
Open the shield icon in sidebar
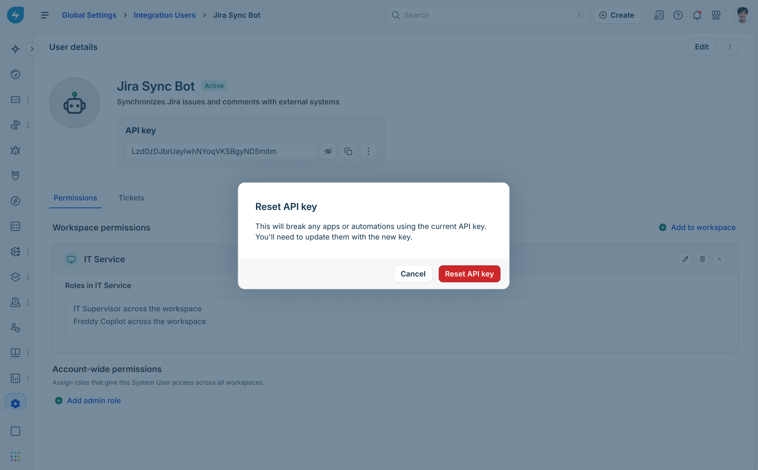click(16, 176)
